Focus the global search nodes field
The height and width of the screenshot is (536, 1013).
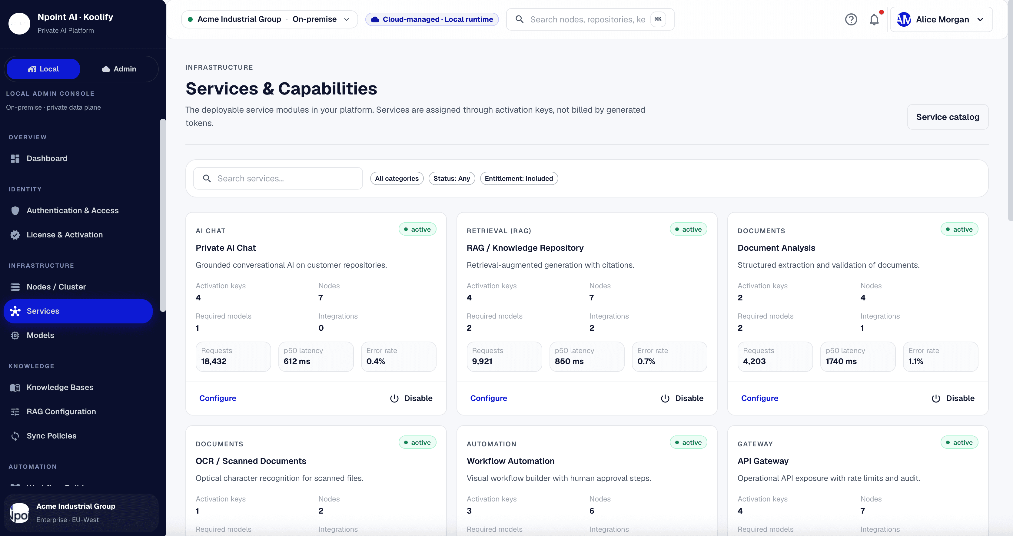(x=590, y=19)
